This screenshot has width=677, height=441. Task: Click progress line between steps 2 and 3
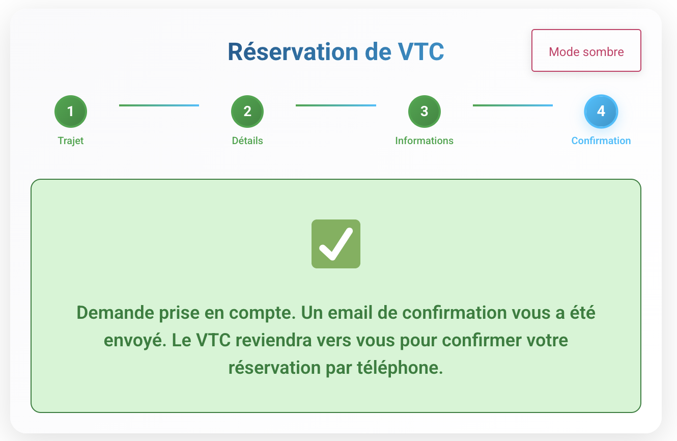pos(336,105)
